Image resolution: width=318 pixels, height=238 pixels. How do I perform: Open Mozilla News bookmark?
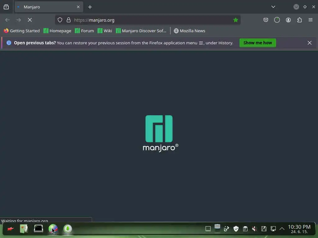tap(189, 31)
